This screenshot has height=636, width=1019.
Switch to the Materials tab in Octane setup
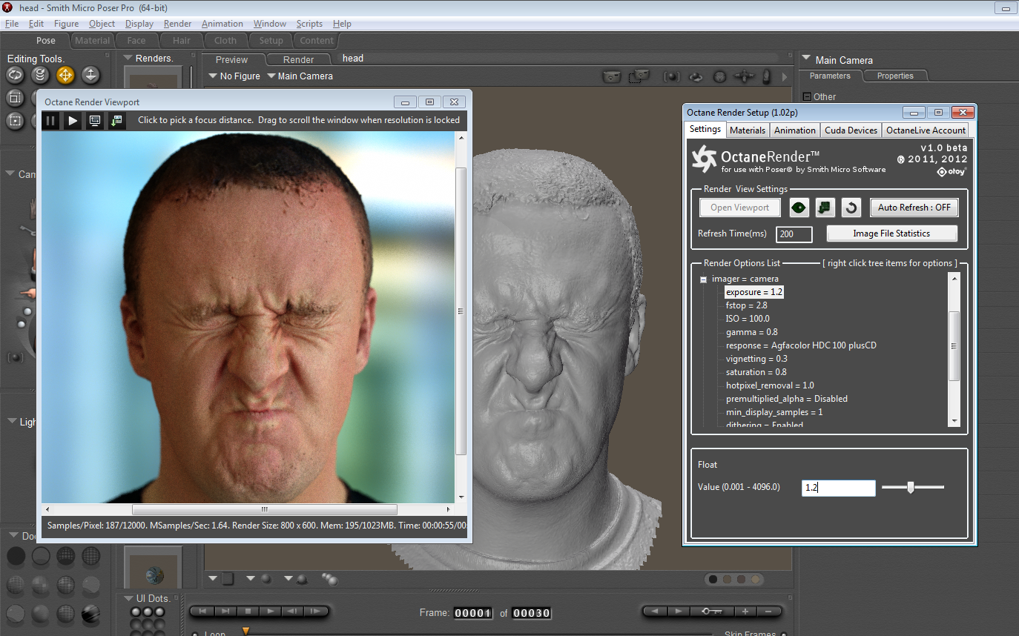click(x=748, y=130)
